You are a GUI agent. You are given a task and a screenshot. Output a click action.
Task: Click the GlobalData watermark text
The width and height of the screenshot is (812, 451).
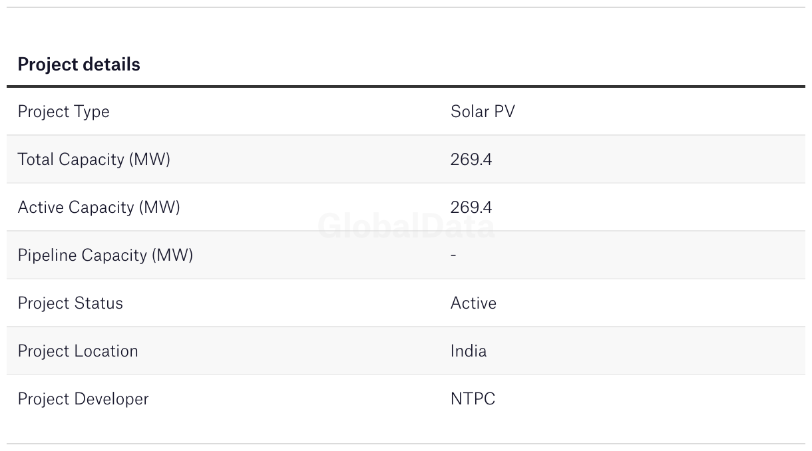[406, 226]
